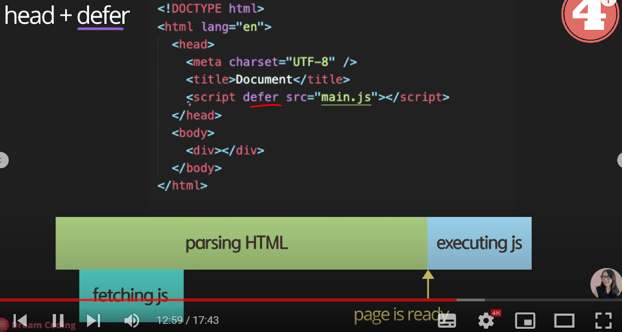Click the 12:59 / 17:43 time display
The height and width of the screenshot is (332, 622).
click(x=188, y=320)
